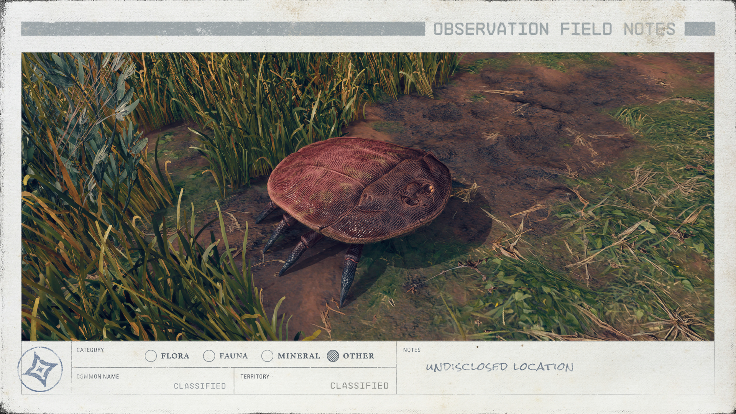Click the star emblem stamp icon

(x=40, y=369)
